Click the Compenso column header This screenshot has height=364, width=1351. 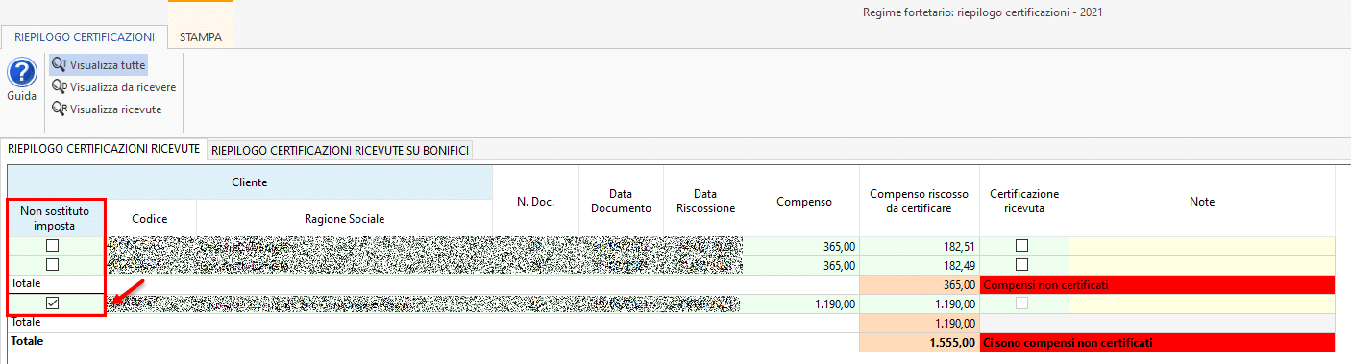point(804,201)
